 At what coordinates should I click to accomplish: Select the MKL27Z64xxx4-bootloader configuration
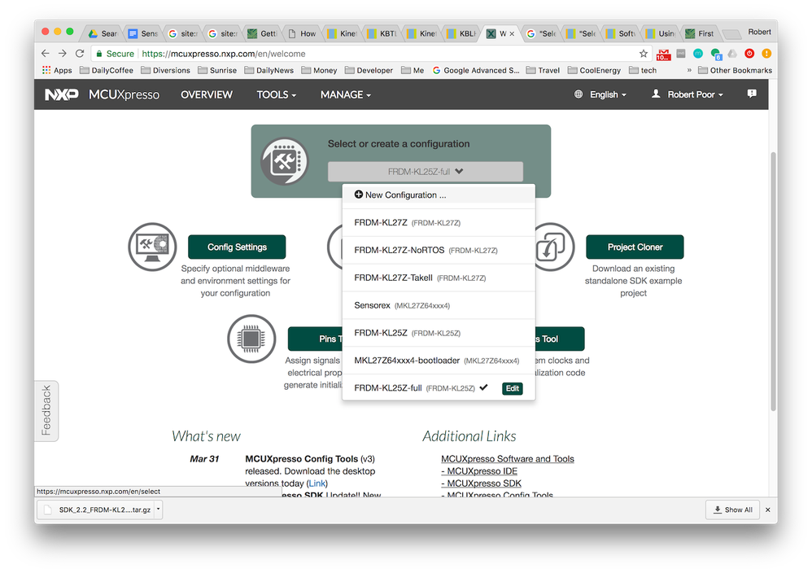point(439,360)
